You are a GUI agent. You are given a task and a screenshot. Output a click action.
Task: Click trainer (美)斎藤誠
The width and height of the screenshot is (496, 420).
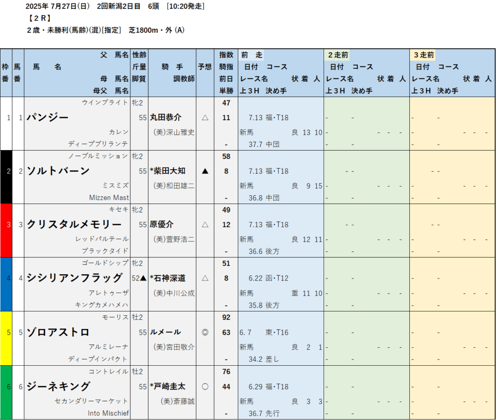click(178, 401)
